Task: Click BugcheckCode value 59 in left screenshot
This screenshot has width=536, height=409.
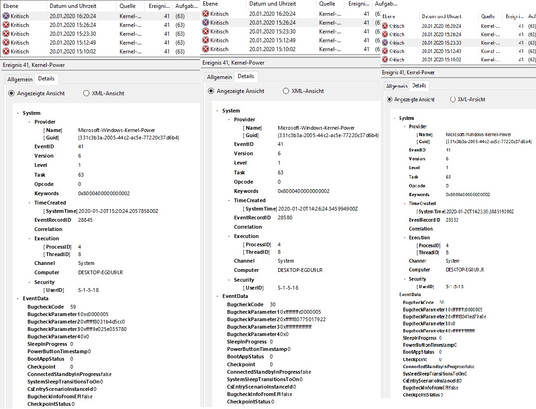Action: [x=73, y=307]
